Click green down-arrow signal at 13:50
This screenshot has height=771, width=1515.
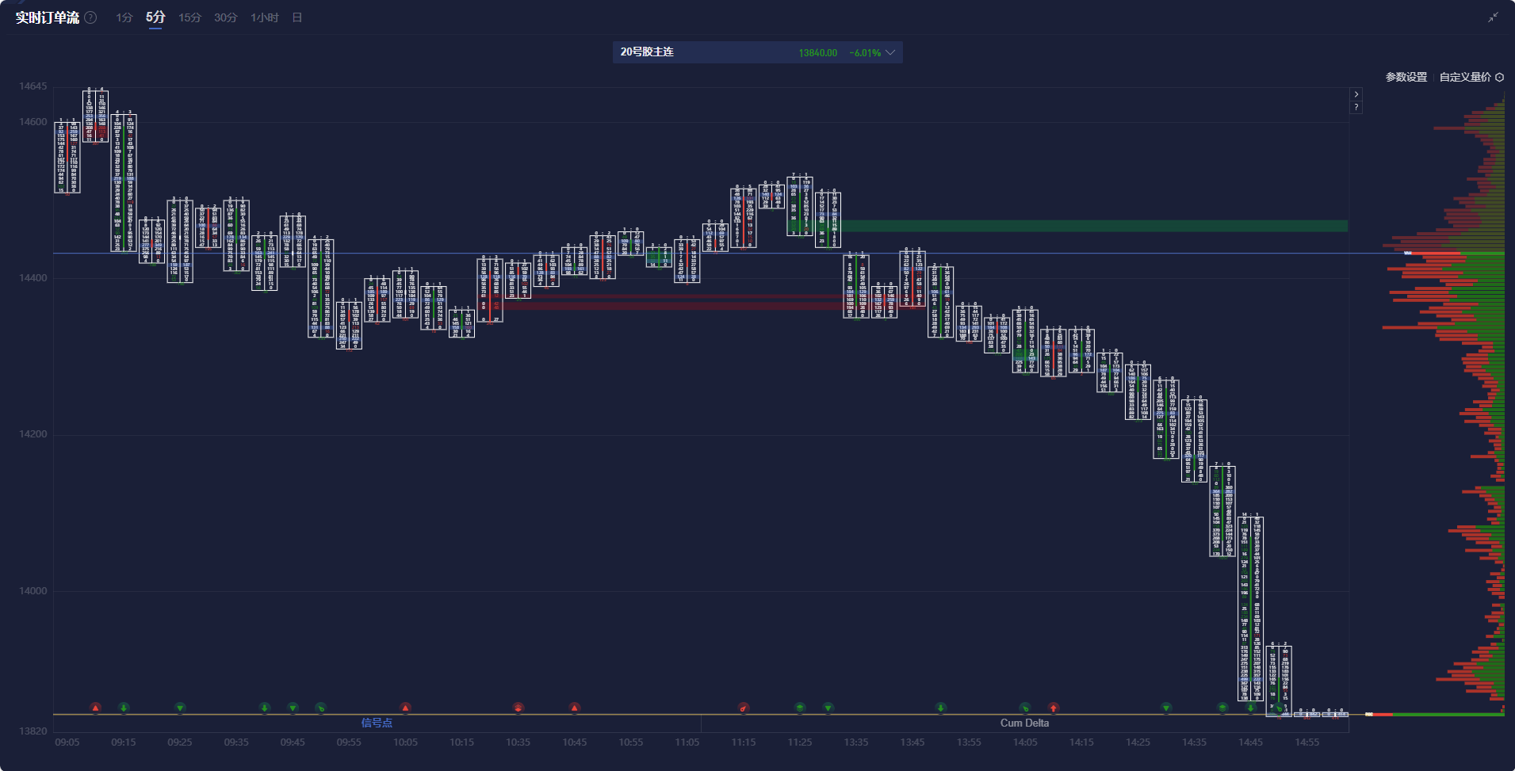941,708
